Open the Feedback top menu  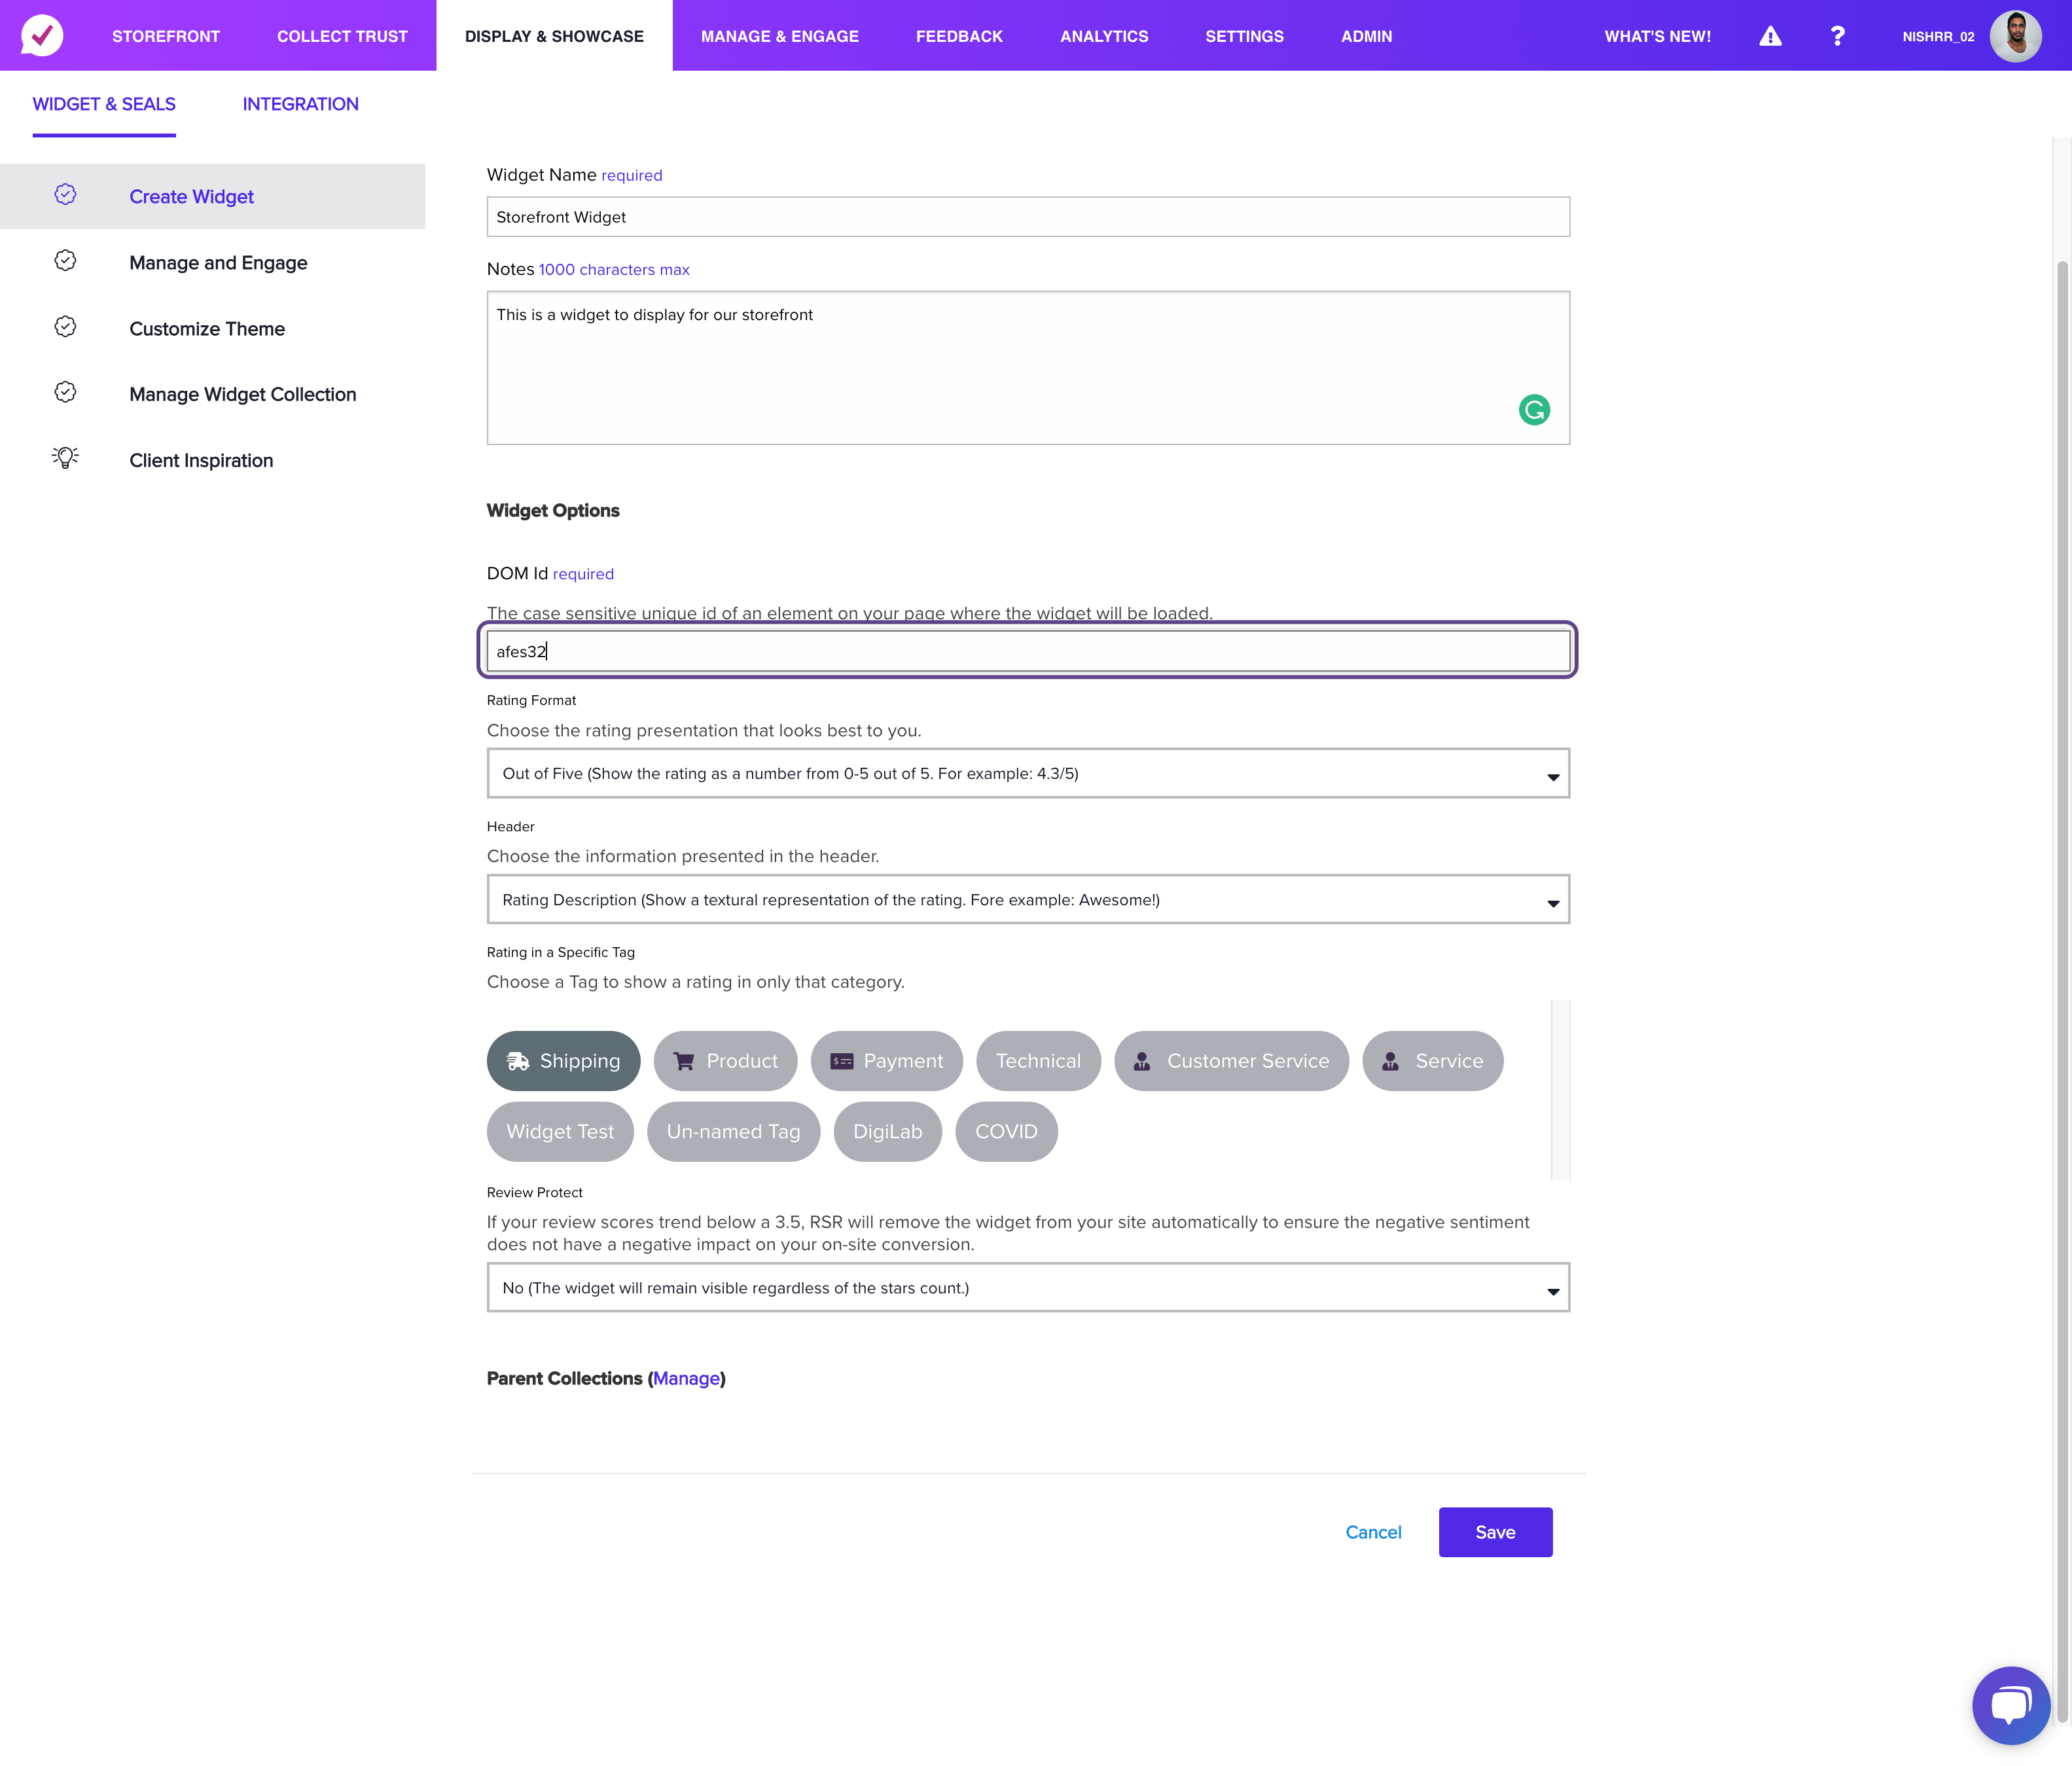point(959,36)
